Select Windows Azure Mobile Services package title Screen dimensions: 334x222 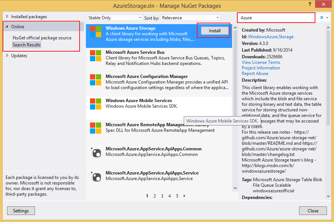pyautogui.click(x=139, y=100)
